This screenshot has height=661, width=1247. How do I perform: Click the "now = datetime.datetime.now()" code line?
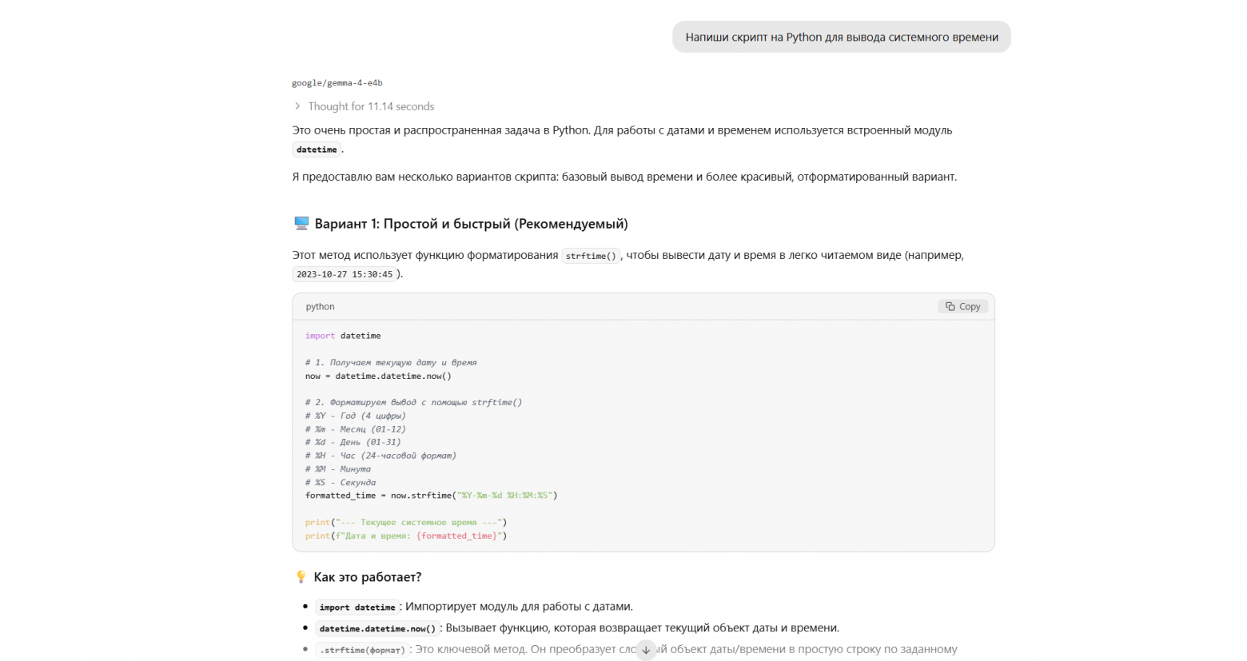click(x=378, y=376)
